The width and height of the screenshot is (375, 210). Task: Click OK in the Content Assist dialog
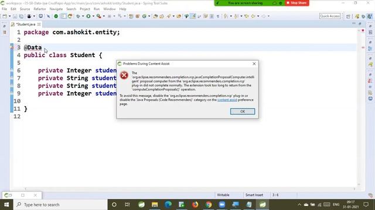point(243,111)
